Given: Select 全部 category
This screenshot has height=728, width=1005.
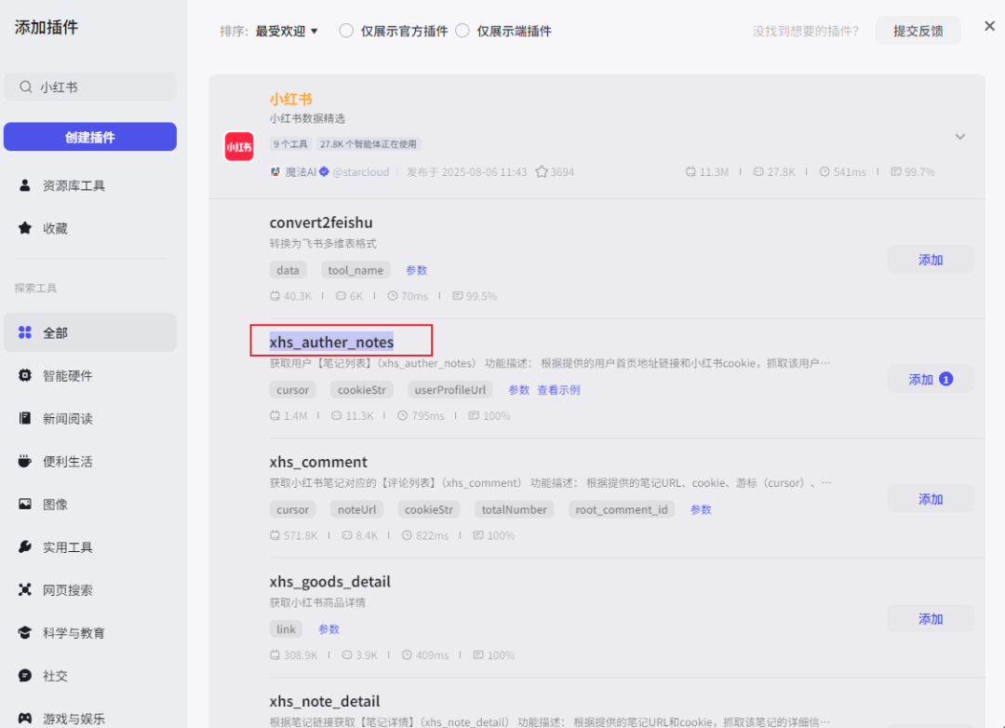Looking at the screenshot, I should click(x=89, y=332).
